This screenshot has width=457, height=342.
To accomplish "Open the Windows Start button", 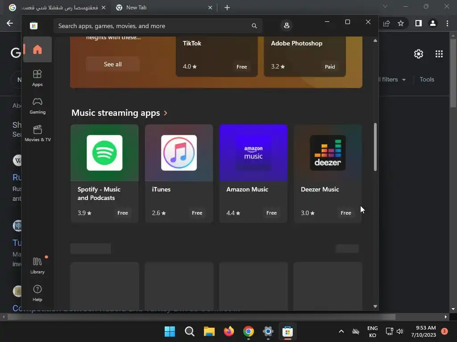I will (x=170, y=331).
